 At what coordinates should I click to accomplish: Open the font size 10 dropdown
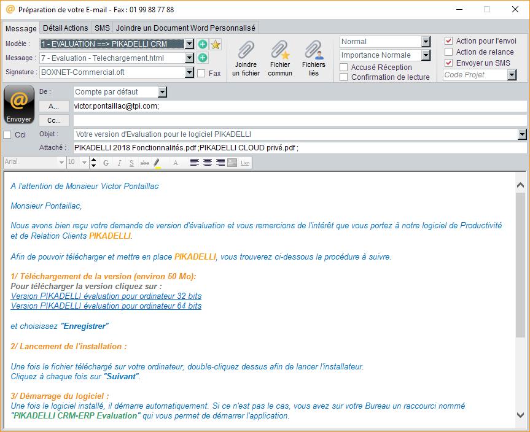(85, 163)
